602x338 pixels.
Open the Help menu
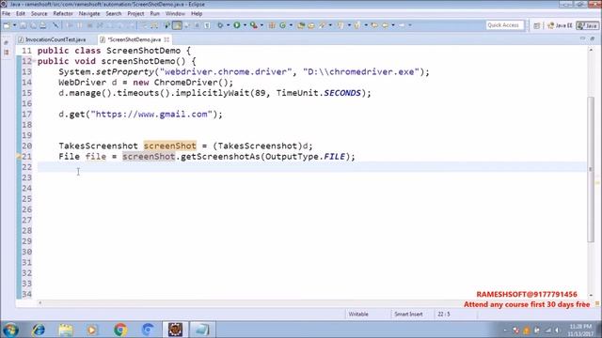tap(197, 13)
